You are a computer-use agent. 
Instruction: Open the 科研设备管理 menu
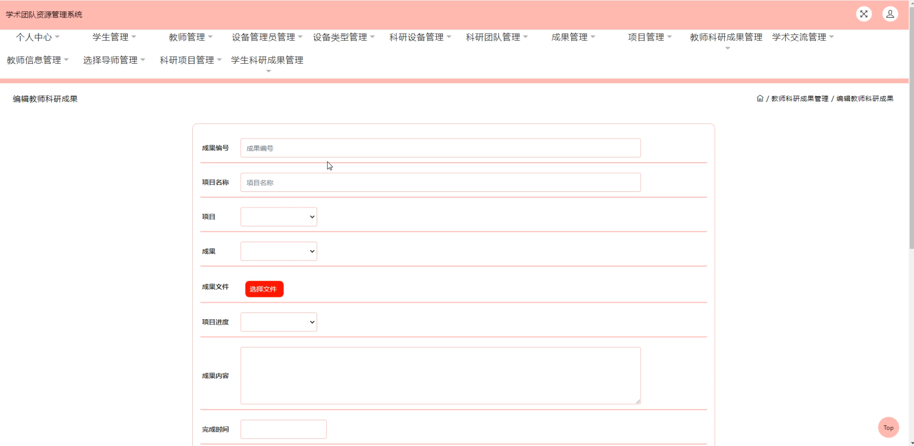[420, 37]
